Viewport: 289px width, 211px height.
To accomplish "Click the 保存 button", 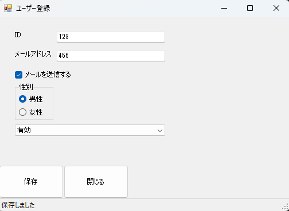I will 31,182.
